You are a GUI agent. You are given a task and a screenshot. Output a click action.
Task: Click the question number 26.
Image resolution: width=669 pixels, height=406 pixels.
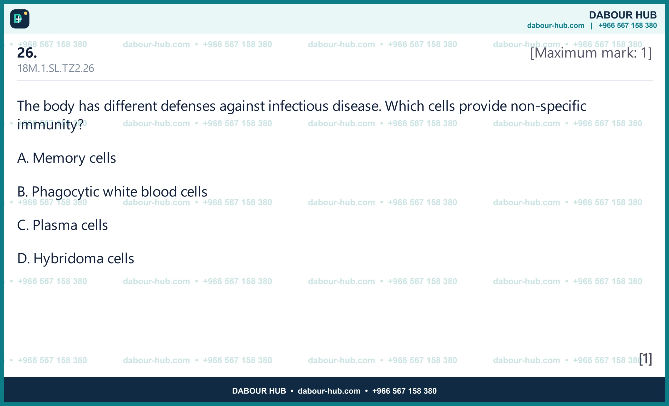coord(27,53)
